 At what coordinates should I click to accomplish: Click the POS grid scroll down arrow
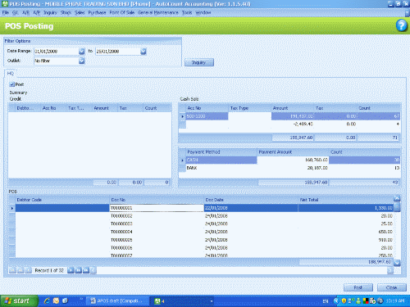tap(397, 263)
